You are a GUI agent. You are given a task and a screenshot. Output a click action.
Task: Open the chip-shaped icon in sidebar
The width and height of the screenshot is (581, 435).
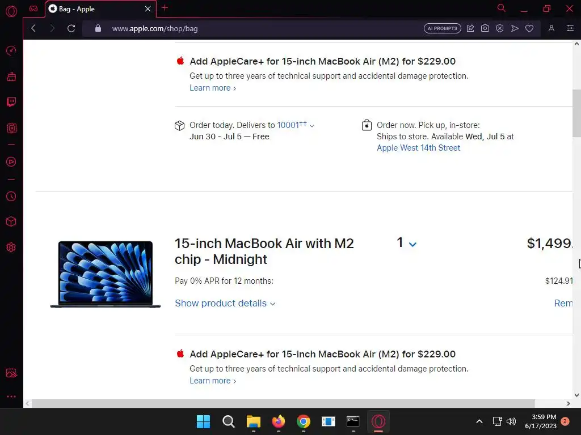(x=11, y=128)
